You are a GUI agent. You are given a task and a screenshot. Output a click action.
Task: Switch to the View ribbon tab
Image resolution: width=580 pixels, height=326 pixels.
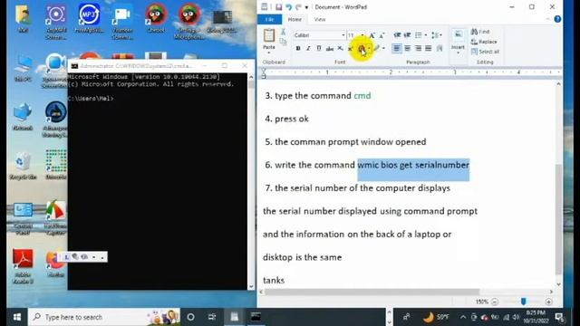(320, 19)
